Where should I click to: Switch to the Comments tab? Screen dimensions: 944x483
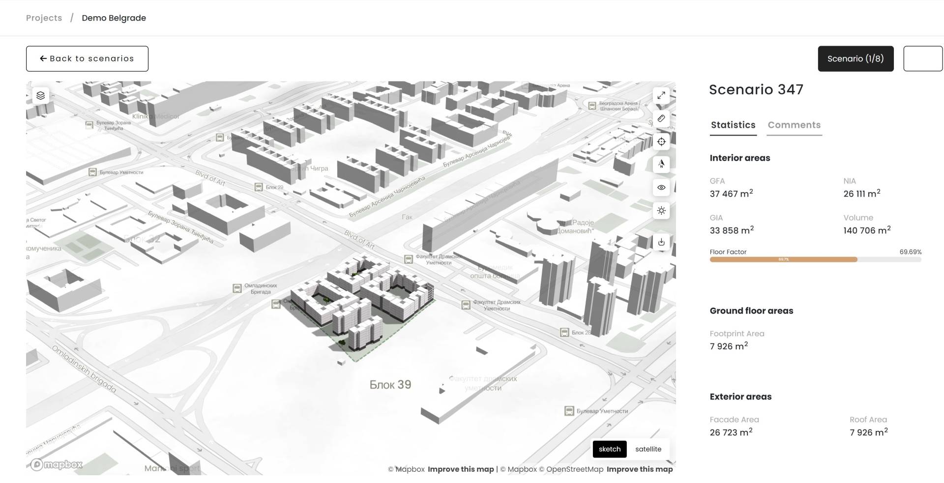click(x=794, y=125)
